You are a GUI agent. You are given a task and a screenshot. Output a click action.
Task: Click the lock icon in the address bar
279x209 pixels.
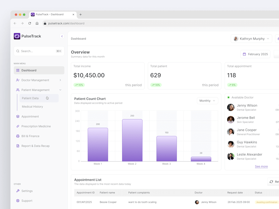tap(45, 23)
